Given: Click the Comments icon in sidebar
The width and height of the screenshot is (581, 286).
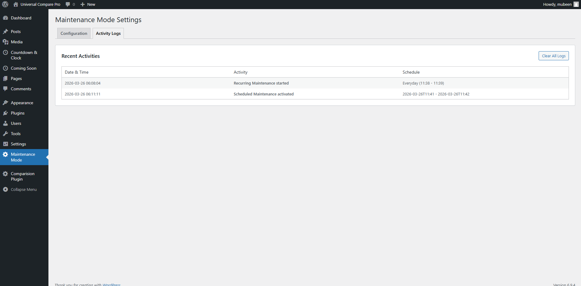Looking at the screenshot, I should click(x=5, y=89).
